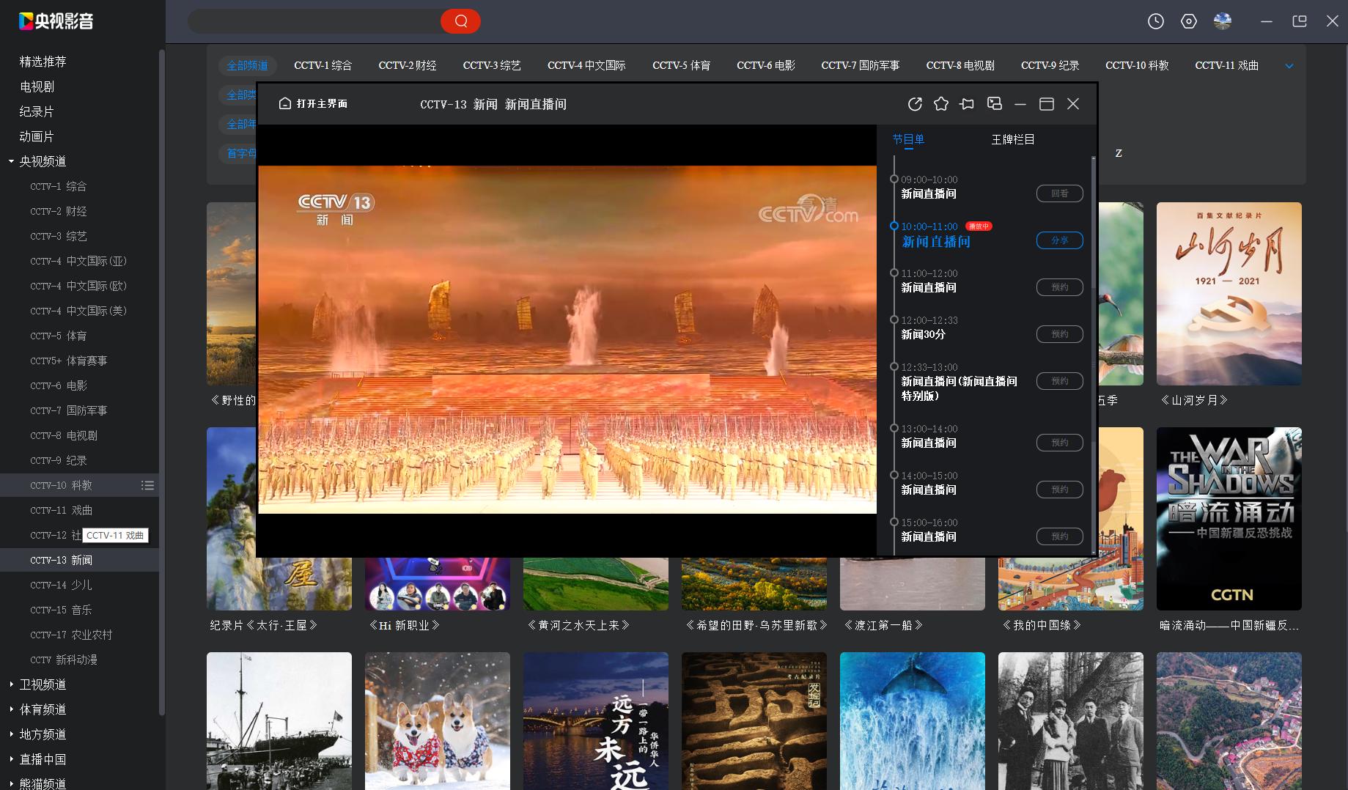
Task: Open 纪录片 in the sidebar
Action: (x=37, y=111)
